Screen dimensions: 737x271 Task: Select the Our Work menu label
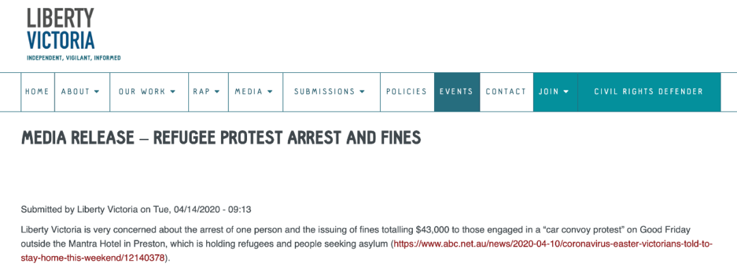142,92
